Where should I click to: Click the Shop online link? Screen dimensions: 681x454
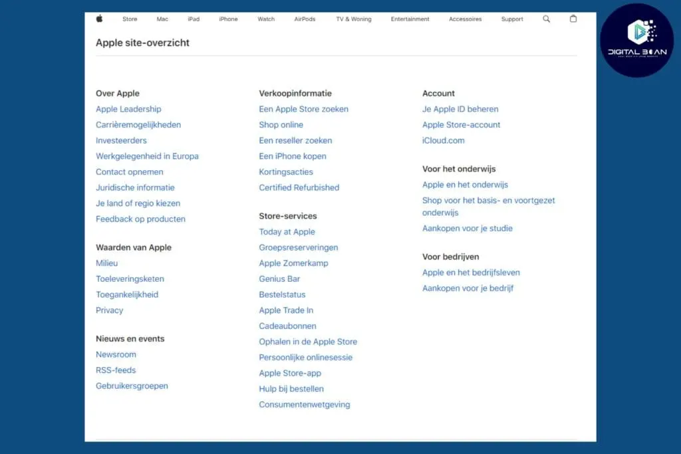tap(281, 124)
